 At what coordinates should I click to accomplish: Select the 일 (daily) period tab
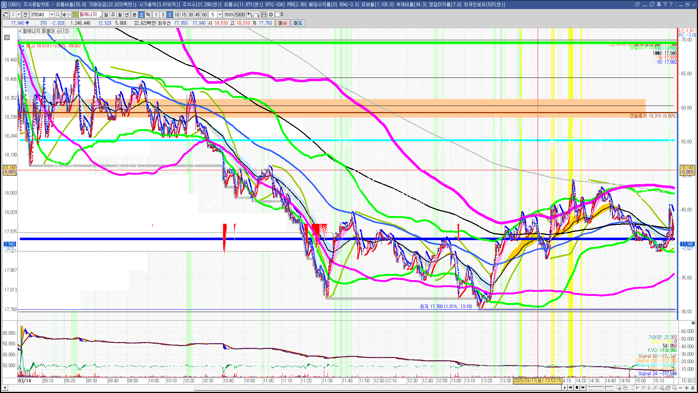106,15
